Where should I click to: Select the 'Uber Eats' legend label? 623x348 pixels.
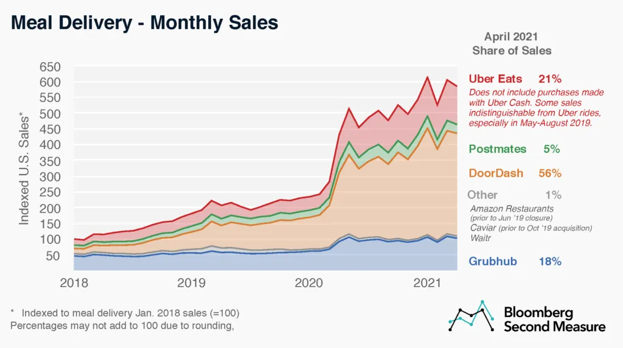click(x=495, y=78)
